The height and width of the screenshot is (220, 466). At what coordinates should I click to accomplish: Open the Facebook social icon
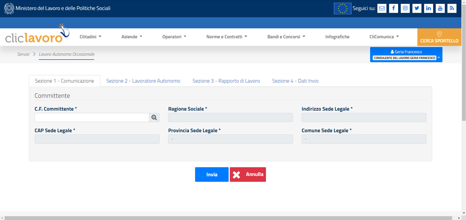(x=394, y=8)
